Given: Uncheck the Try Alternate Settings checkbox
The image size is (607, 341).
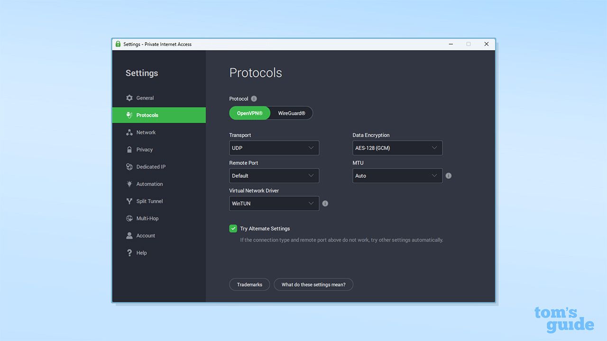Looking at the screenshot, I should [x=233, y=228].
